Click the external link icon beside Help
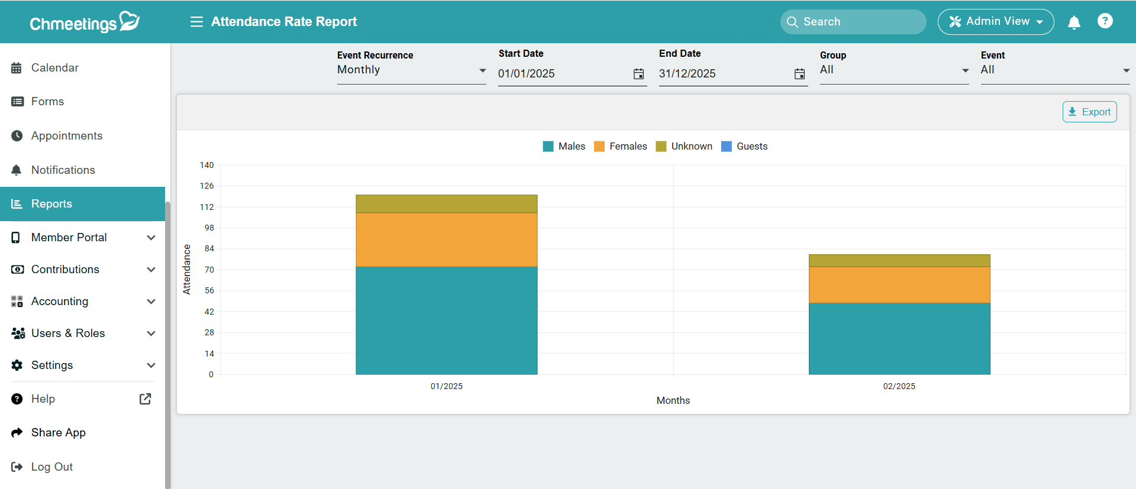The height and width of the screenshot is (489, 1136). point(145,399)
